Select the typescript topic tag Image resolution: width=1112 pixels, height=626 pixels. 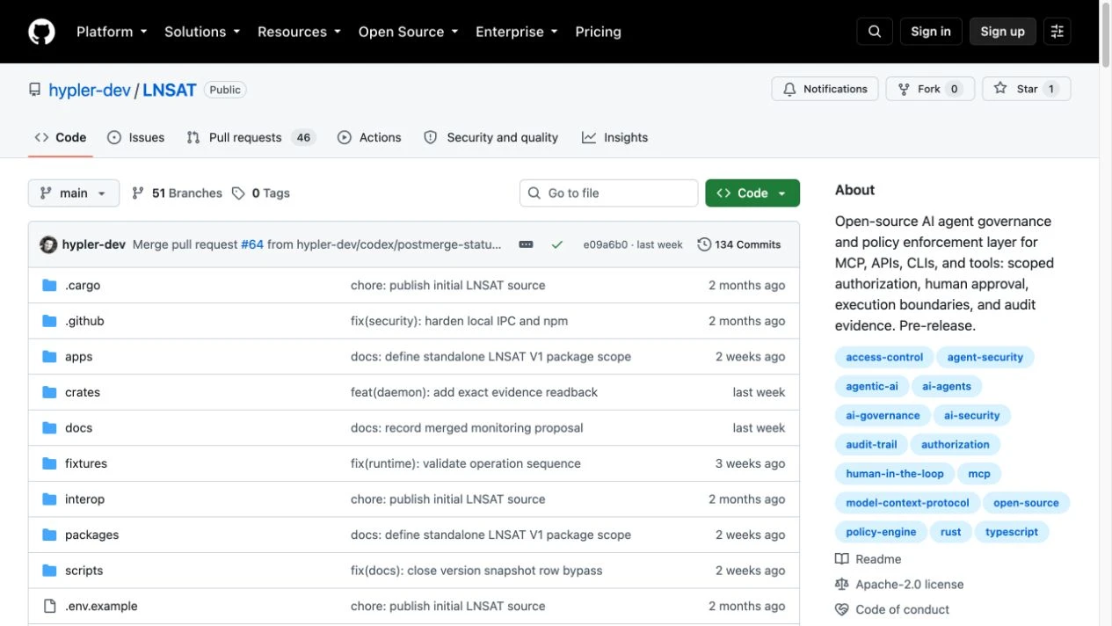1012,532
